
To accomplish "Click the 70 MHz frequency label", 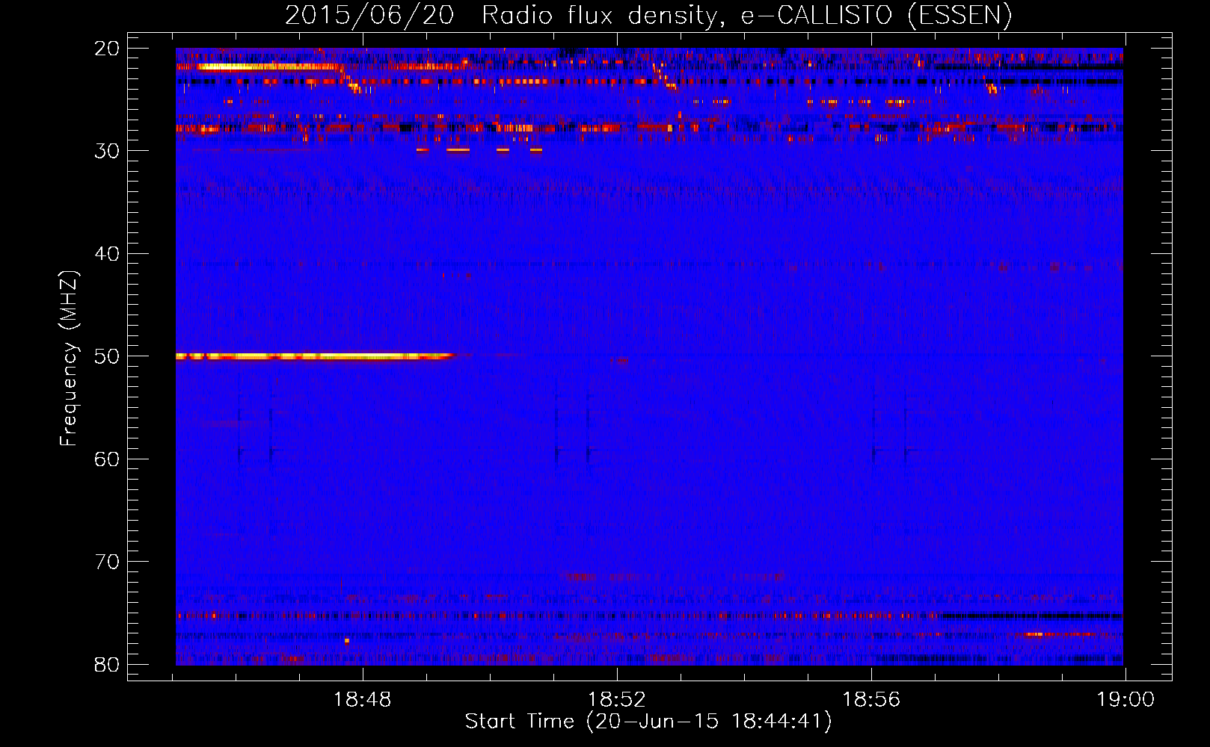I will click(108, 562).
